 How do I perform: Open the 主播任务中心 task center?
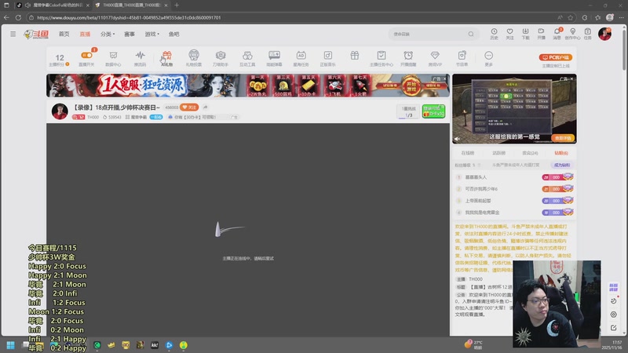pyautogui.click(x=382, y=58)
